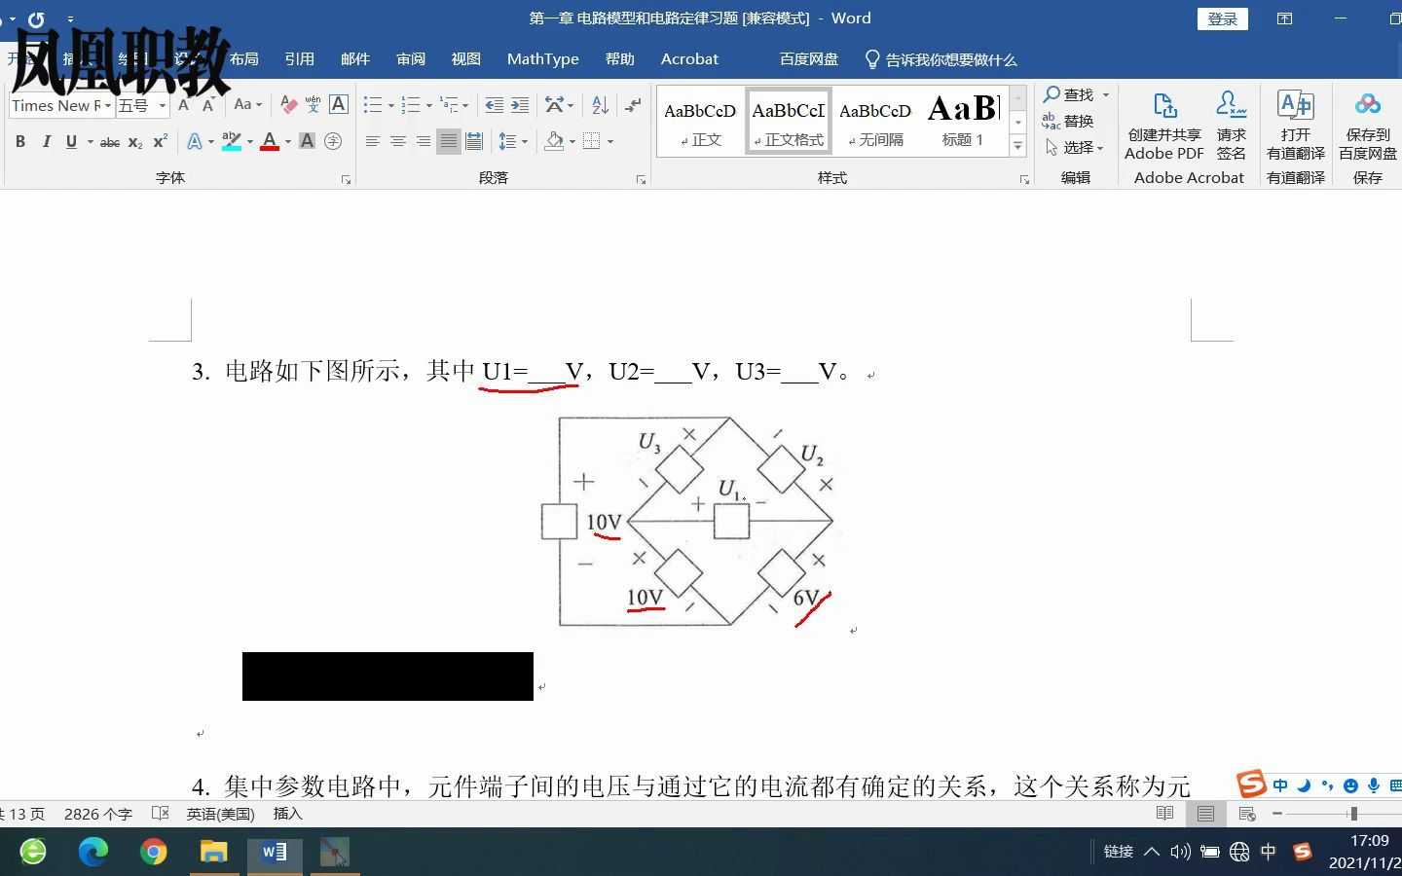Open the 引用 (References) tab

pos(299,59)
